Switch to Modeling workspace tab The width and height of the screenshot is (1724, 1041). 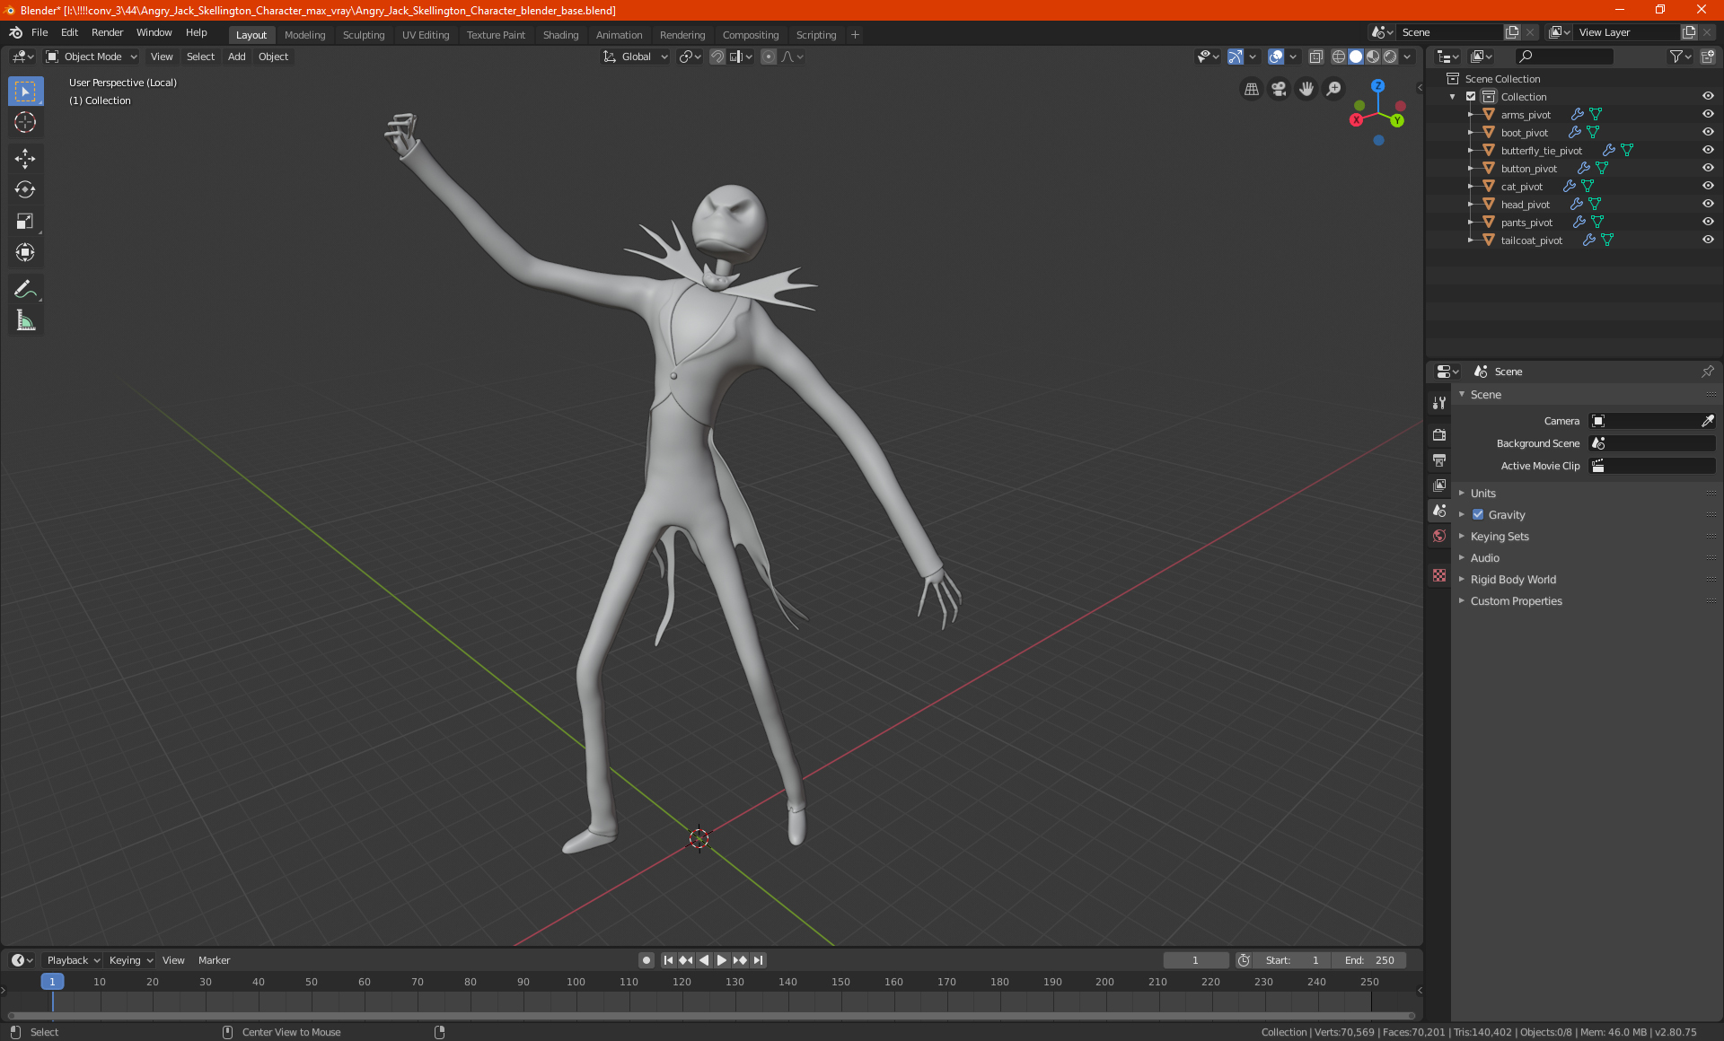click(x=304, y=35)
